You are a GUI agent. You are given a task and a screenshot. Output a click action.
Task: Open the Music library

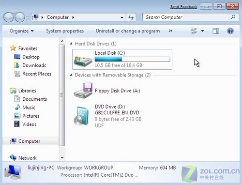tap(29, 108)
